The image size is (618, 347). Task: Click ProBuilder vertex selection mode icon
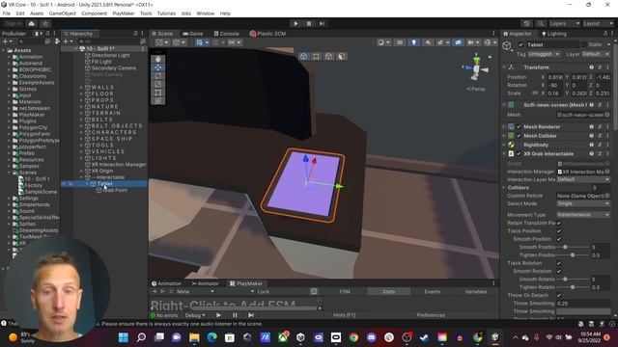[316, 56]
